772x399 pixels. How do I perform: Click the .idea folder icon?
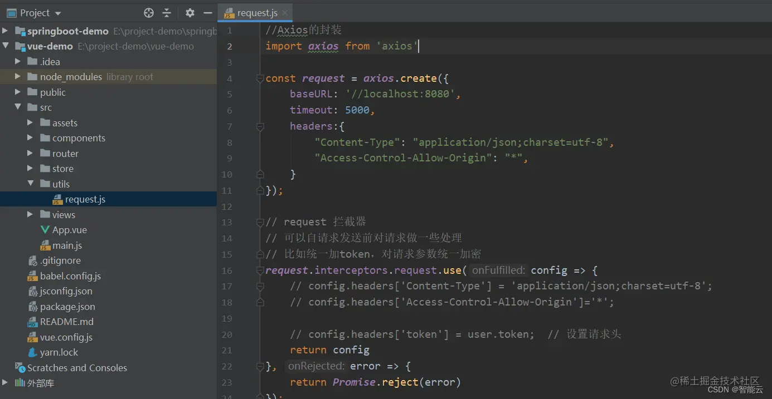point(32,61)
